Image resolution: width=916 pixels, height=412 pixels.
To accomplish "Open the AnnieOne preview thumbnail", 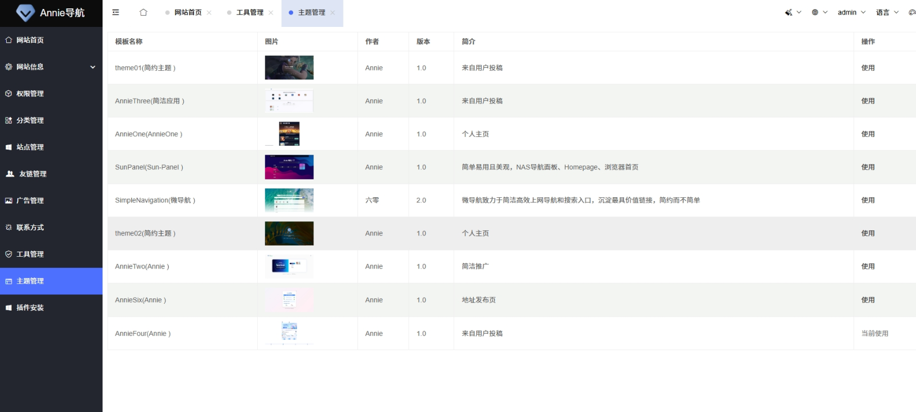I will coord(289,134).
